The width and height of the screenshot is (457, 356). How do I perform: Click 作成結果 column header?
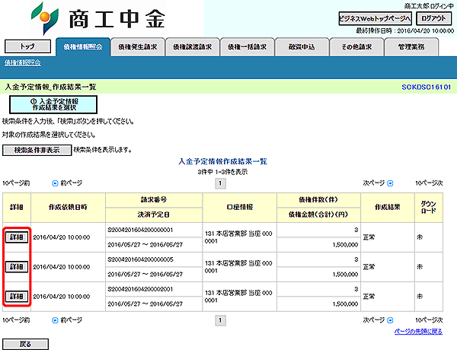[388, 207]
